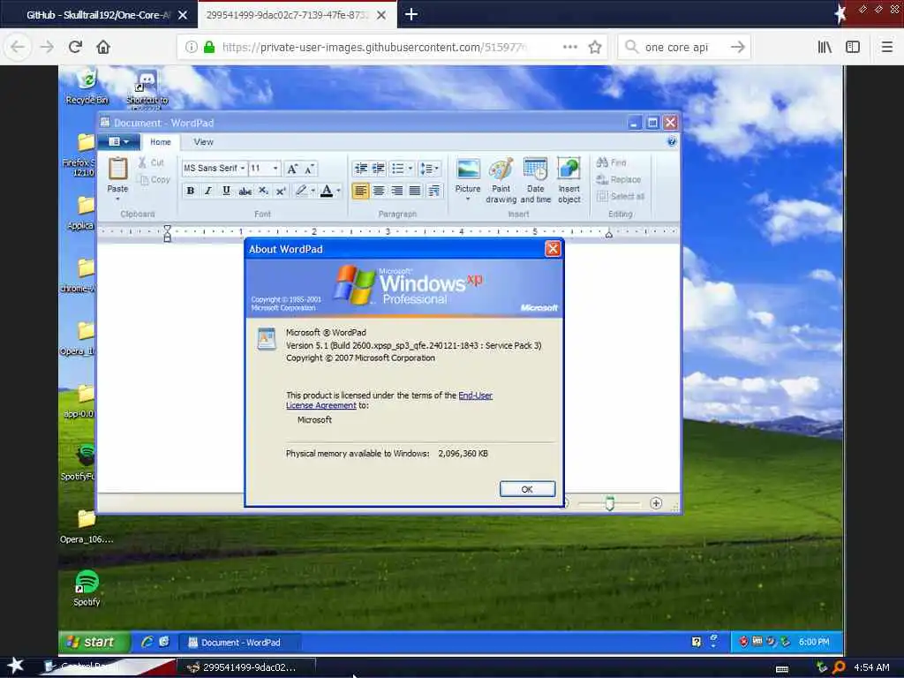Toggle Underline formatting
Viewport: 904px width, 678px height.
[x=227, y=191]
